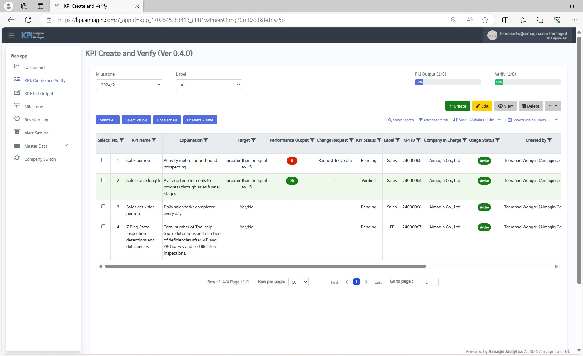Open the Label All dropdown

point(209,85)
